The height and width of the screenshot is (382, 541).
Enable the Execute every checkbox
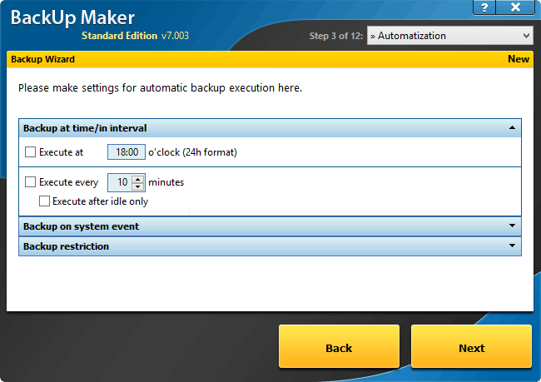coord(30,182)
